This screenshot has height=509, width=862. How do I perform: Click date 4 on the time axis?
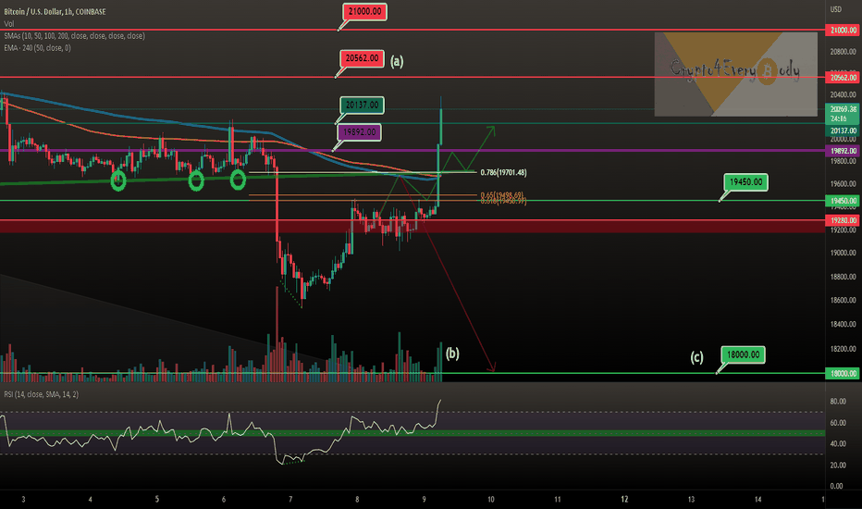90,500
